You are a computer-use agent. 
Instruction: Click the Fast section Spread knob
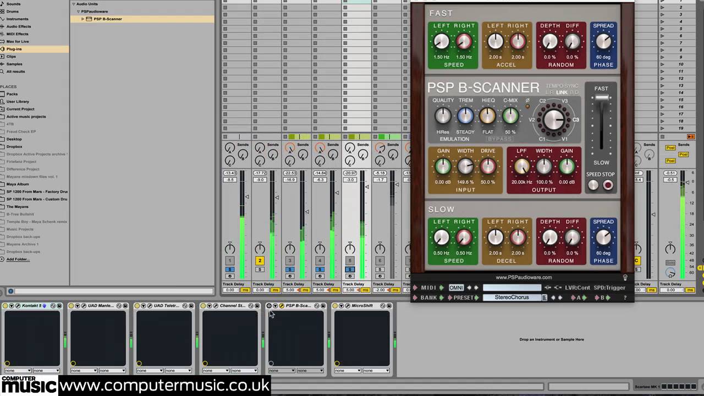(603, 41)
